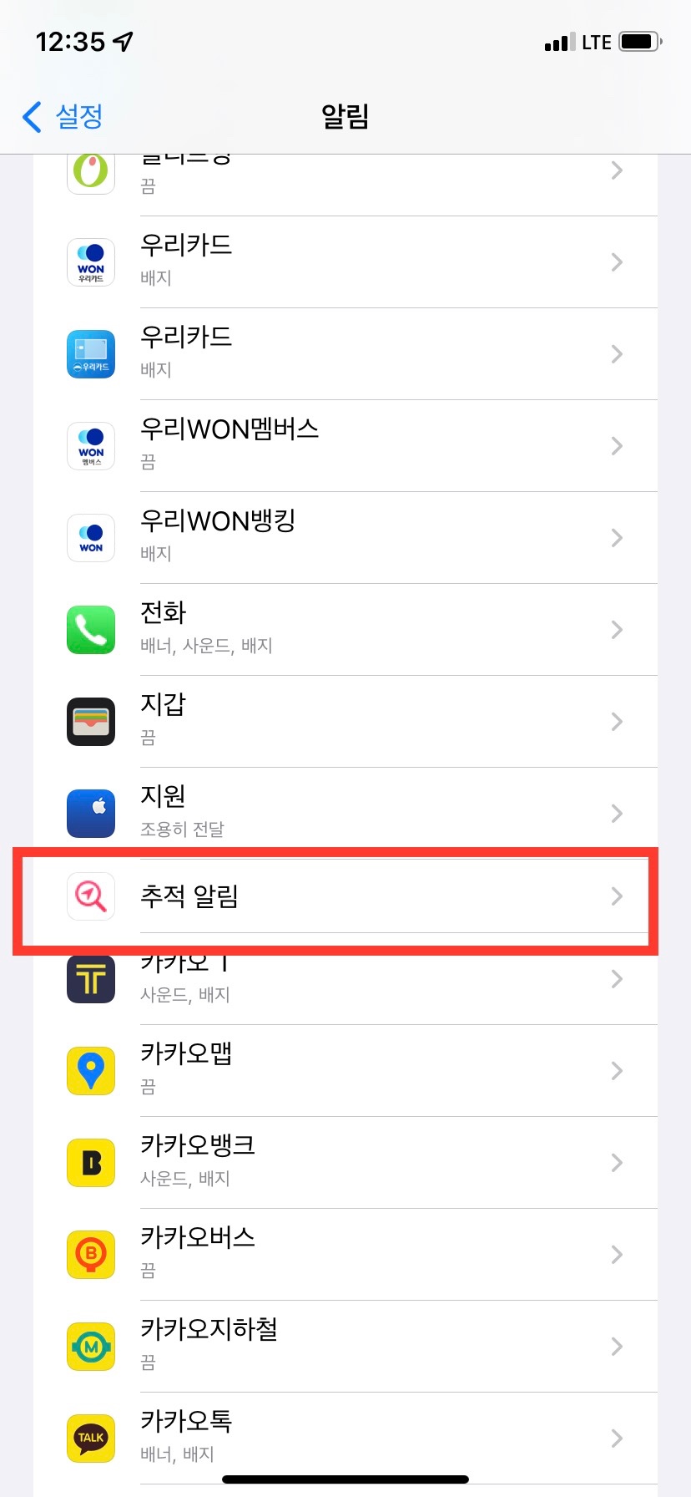Select 카카오지하철 list entry

click(x=345, y=1347)
